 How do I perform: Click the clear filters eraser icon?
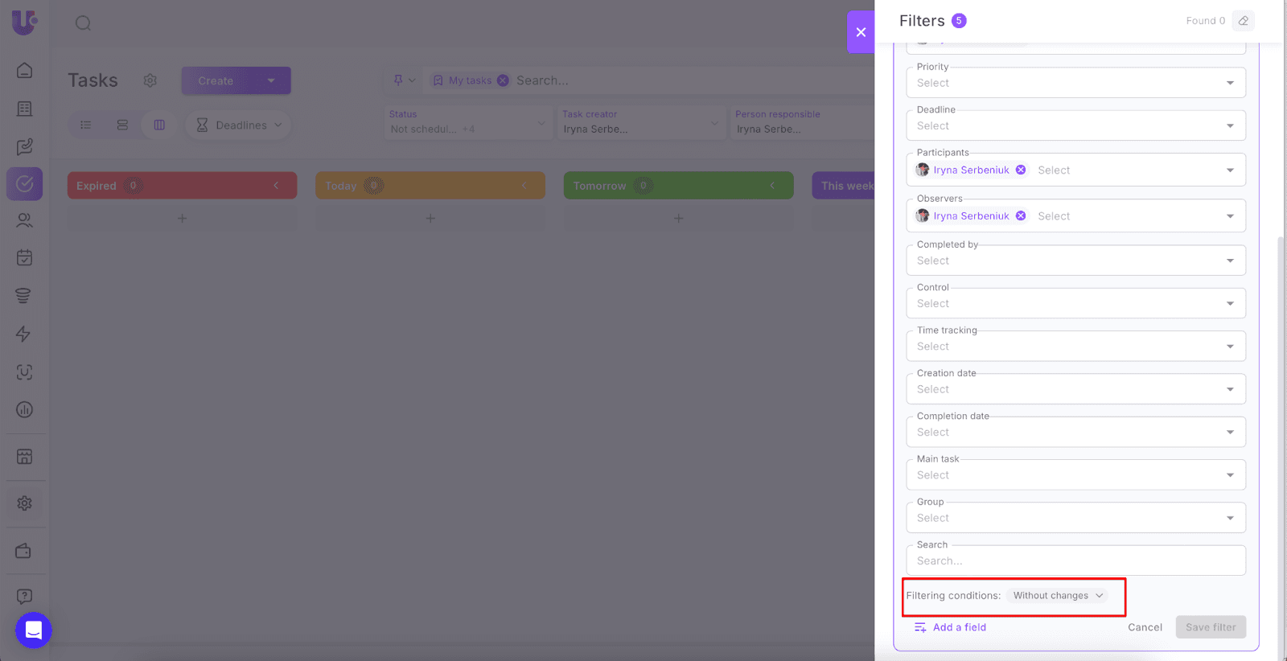[1243, 21]
